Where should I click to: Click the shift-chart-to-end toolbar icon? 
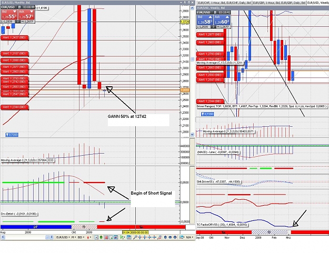tap(96, 237)
